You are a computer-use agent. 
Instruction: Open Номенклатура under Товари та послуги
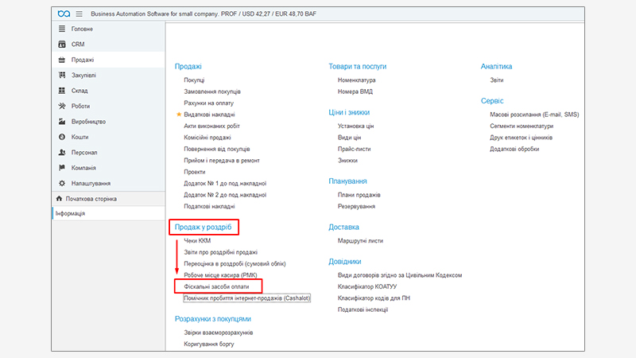[x=356, y=80]
